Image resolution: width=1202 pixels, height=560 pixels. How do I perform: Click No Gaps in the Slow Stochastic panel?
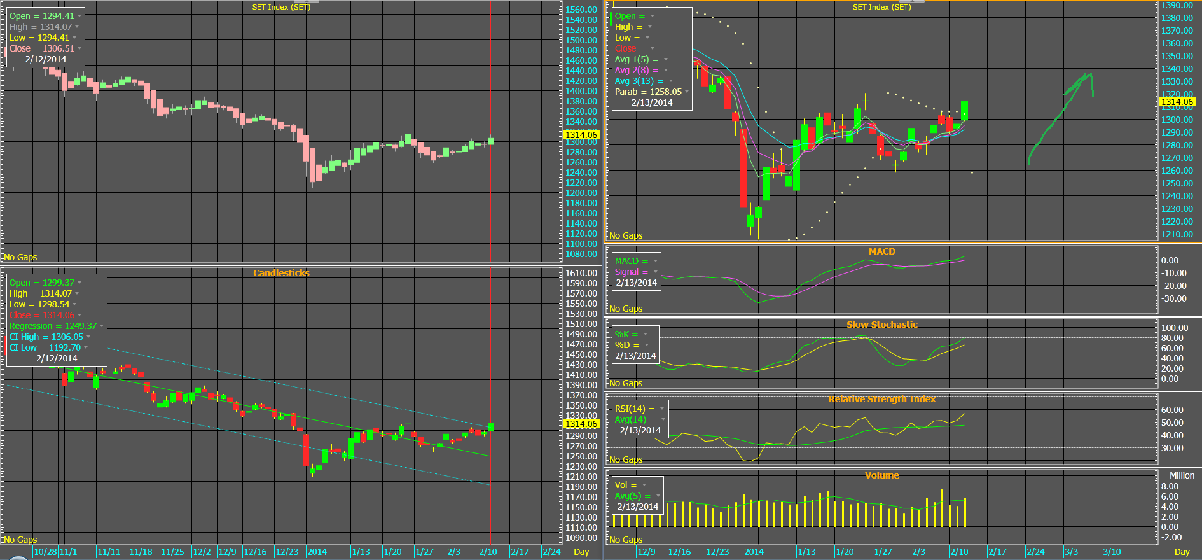626,383
